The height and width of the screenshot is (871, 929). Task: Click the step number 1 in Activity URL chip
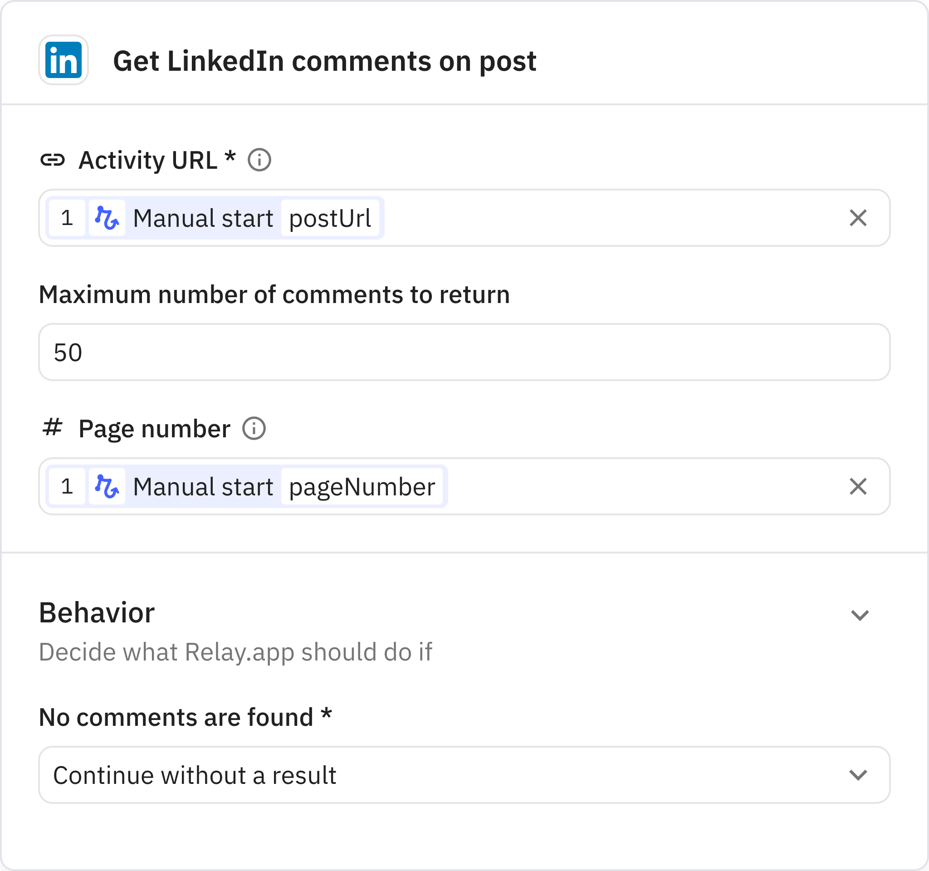click(x=67, y=218)
